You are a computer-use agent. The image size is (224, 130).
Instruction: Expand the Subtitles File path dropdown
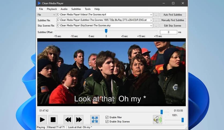click(x=151, y=20)
